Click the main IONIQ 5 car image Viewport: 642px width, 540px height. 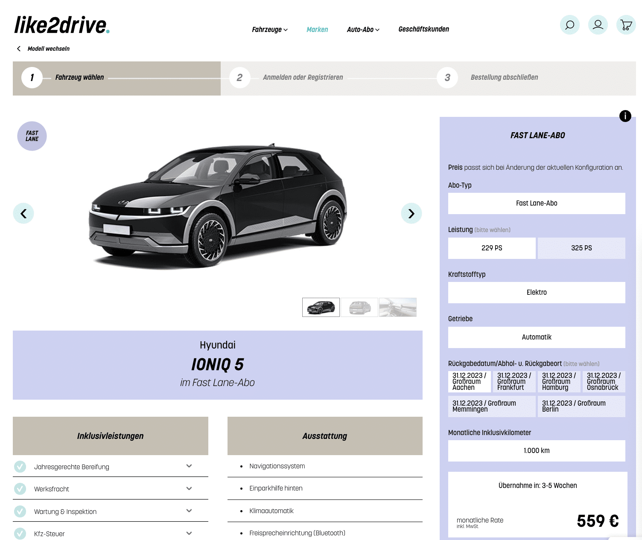(x=218, y=206)
